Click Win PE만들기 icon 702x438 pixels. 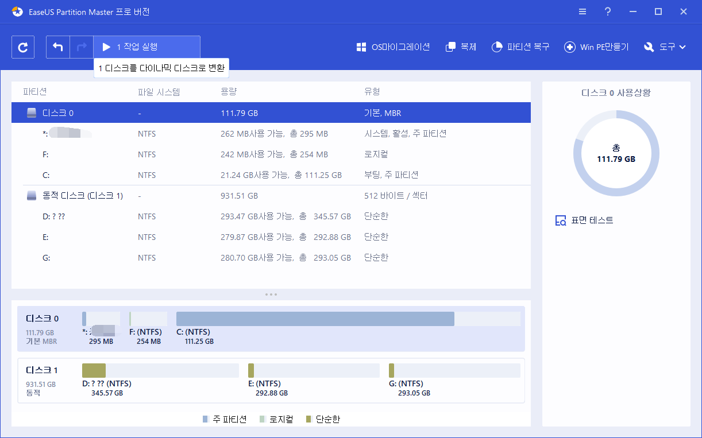(x=596, y=46)
